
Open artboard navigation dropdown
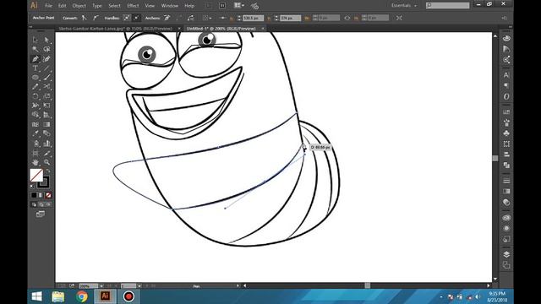point(139,286)
